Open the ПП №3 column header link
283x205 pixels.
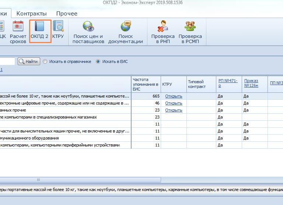click(x=276, y=83)
